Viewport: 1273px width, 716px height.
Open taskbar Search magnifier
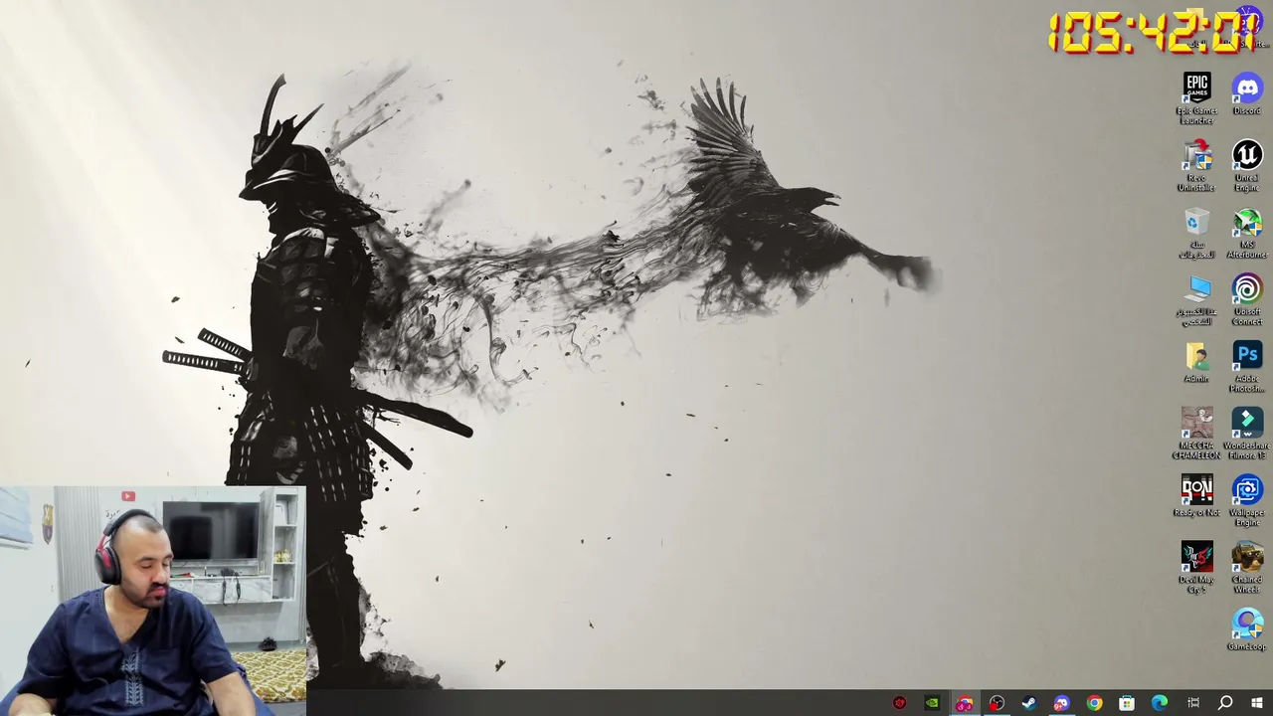pyautogui.click(x=1225, y=703)
